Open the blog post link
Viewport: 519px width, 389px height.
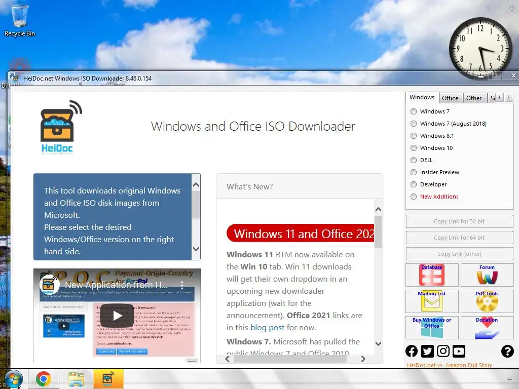point(268,328)
